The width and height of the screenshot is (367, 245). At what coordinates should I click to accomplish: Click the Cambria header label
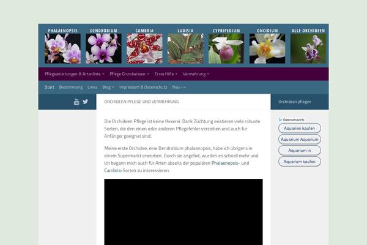click(x=144, y=31)
